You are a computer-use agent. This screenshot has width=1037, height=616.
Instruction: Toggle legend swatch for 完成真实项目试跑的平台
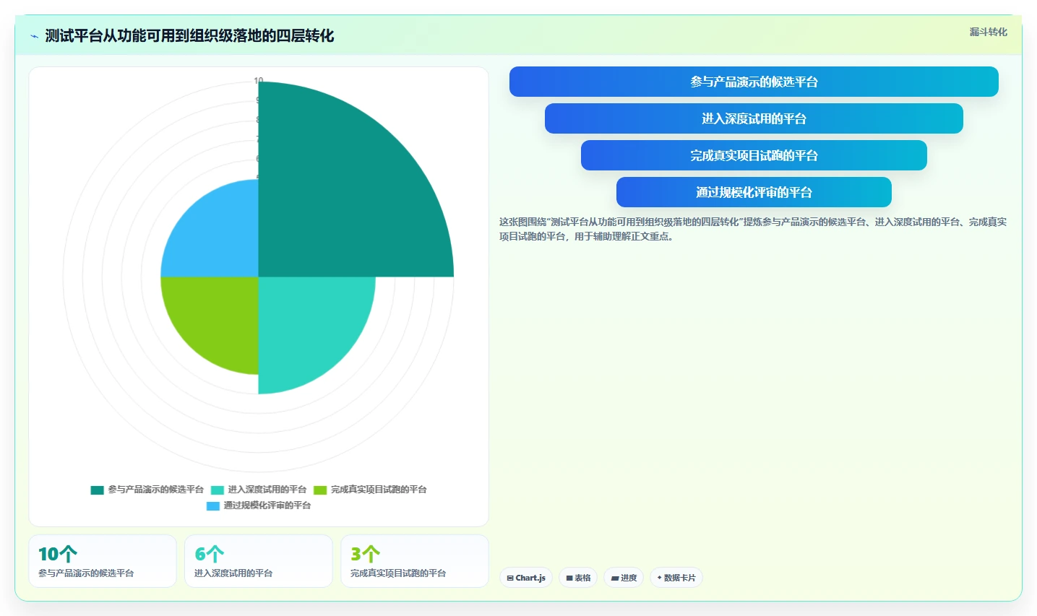point(320,490)
